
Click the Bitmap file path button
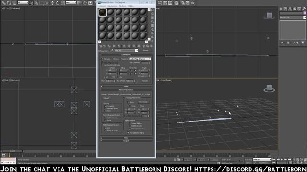pyautogui.click(x=126, y=94)
